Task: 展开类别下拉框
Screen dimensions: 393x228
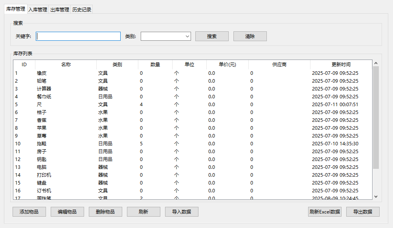Action: coord(187,36)
